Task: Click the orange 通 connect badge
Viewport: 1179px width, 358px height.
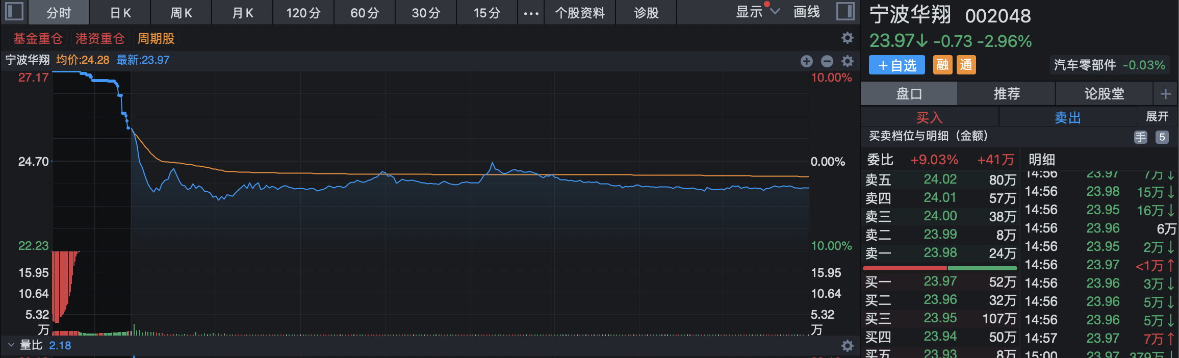Action: pyautogui.click(x=966, y=65)
